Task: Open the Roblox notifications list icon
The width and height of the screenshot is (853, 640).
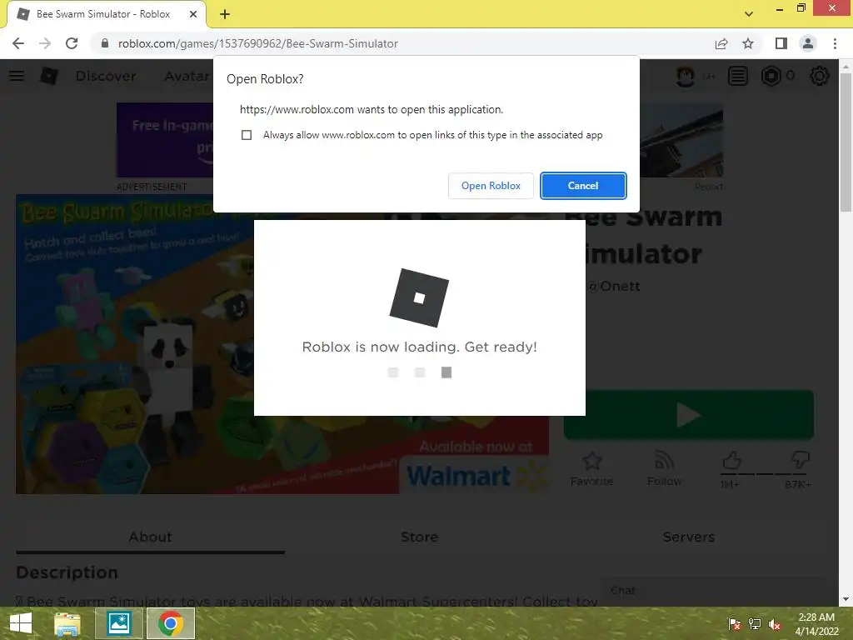Action: click(738, 76)
